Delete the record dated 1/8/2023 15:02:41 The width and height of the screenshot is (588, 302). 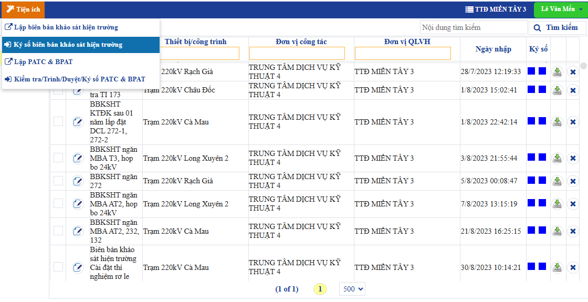coord(573,90)
